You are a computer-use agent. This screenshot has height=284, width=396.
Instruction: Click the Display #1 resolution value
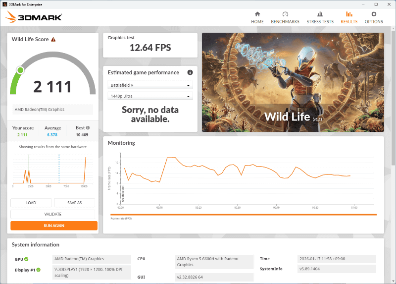click(x=92, y=273)
